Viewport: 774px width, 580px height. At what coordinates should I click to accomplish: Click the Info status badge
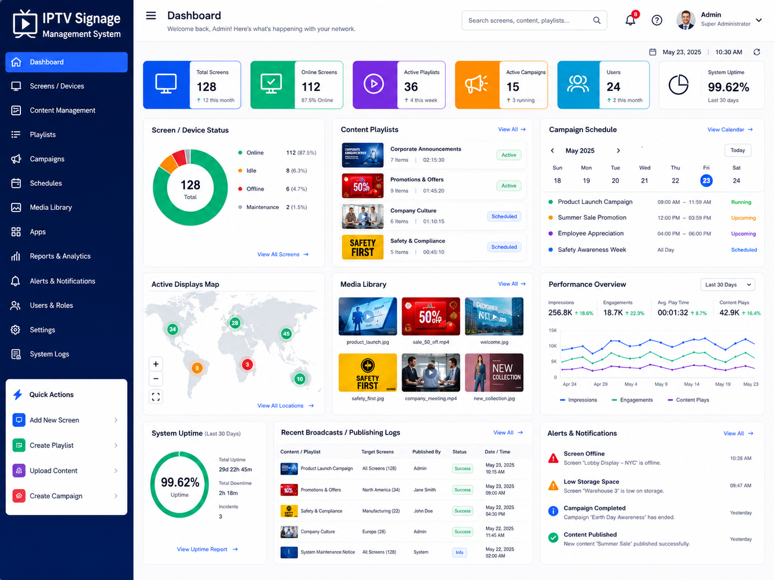pyautogui.click(x=460, y=553)
